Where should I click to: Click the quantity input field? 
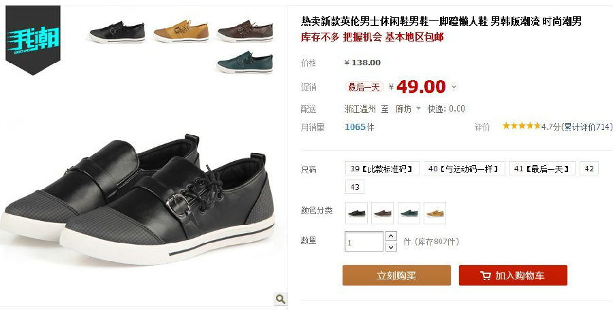pos(364,241)
